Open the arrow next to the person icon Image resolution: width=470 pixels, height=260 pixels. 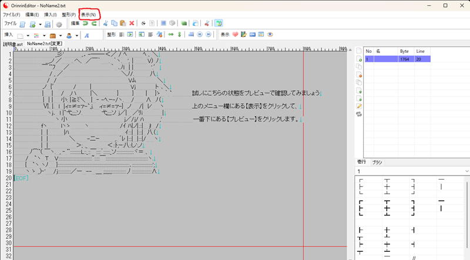76,35
